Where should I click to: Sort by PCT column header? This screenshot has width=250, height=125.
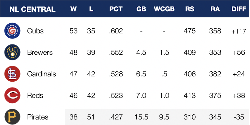click(116, 9)
